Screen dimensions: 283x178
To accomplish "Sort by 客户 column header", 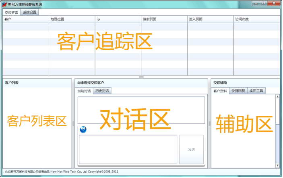I will tap(26, 19).
